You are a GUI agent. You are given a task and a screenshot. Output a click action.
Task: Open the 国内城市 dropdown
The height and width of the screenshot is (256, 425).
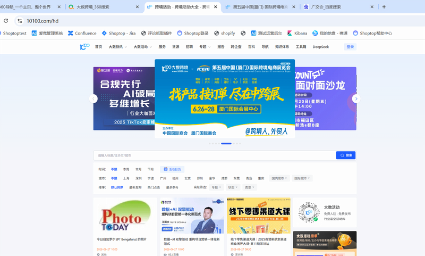[x=279, y=178]
